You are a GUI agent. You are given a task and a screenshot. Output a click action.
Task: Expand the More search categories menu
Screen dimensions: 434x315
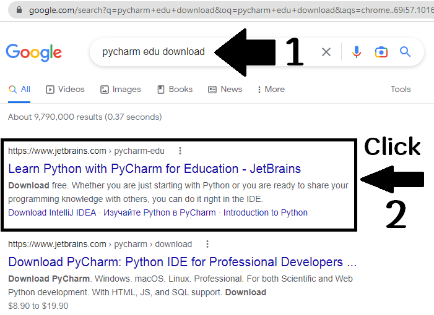pos(271,90)
